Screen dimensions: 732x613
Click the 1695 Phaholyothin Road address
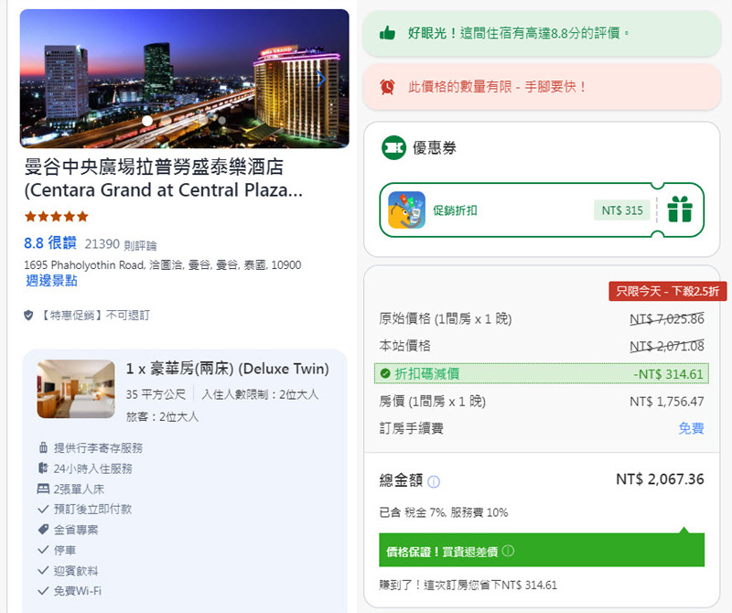[x=163, y=264]
